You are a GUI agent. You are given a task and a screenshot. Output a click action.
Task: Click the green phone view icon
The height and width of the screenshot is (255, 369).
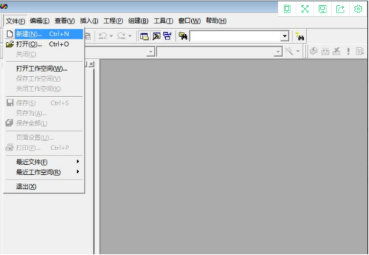click(287, 9)
